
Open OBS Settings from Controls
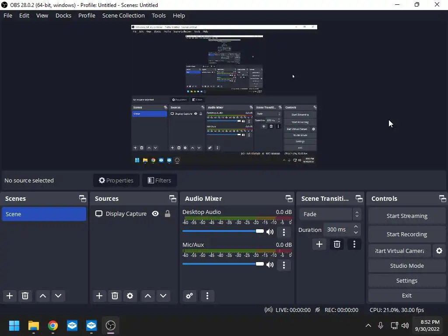coord(407,280)
